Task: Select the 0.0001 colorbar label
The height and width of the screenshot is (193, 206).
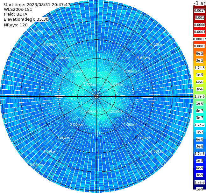Action: 200,46
